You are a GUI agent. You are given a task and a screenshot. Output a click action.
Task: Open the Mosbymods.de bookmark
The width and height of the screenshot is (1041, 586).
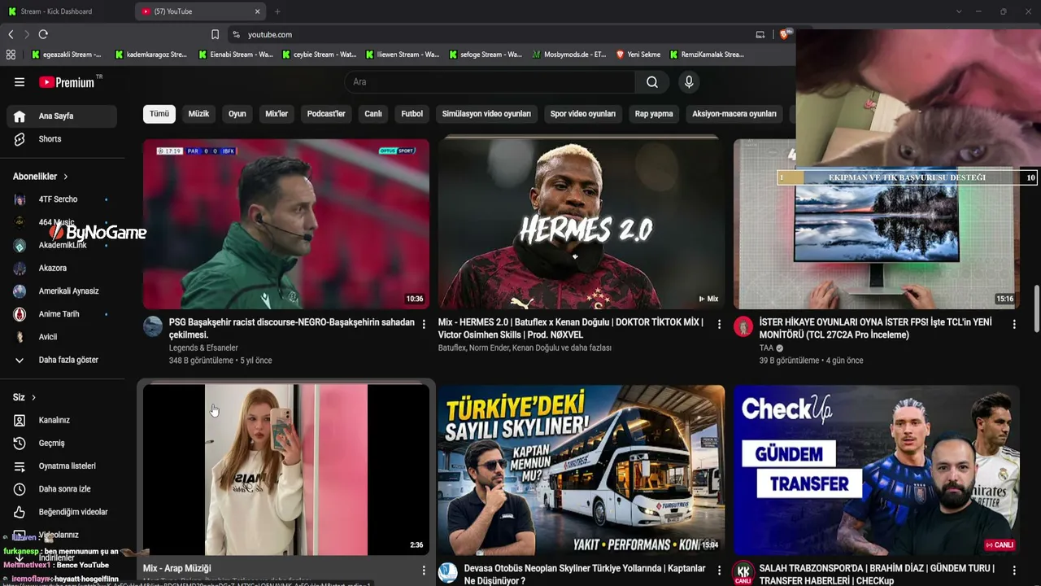[x=569, y=55]
